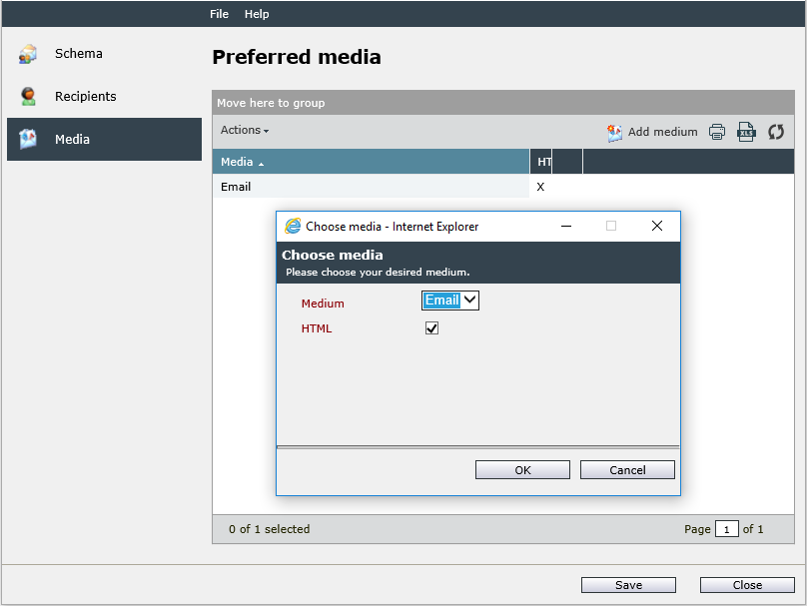Toggle the HTML checkbox

(431, 328)
